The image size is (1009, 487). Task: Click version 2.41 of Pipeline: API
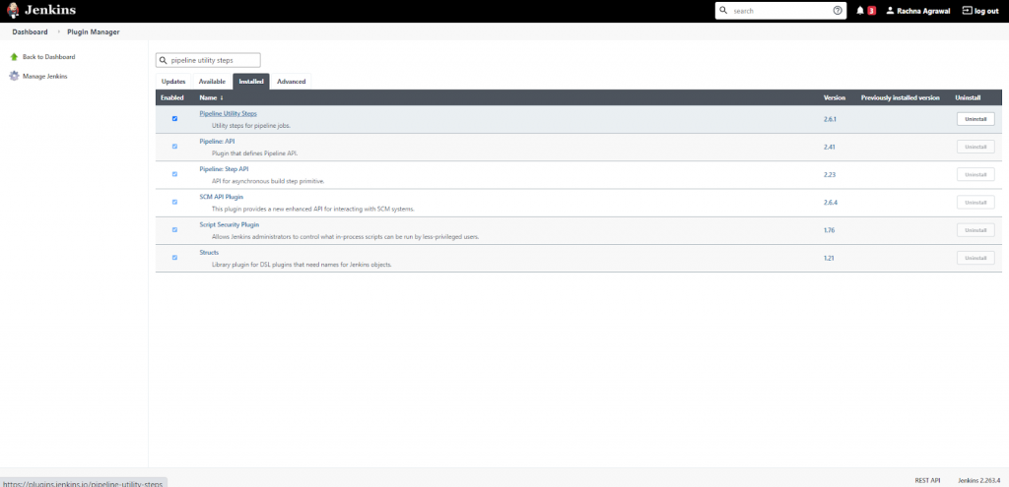[830, 148]
